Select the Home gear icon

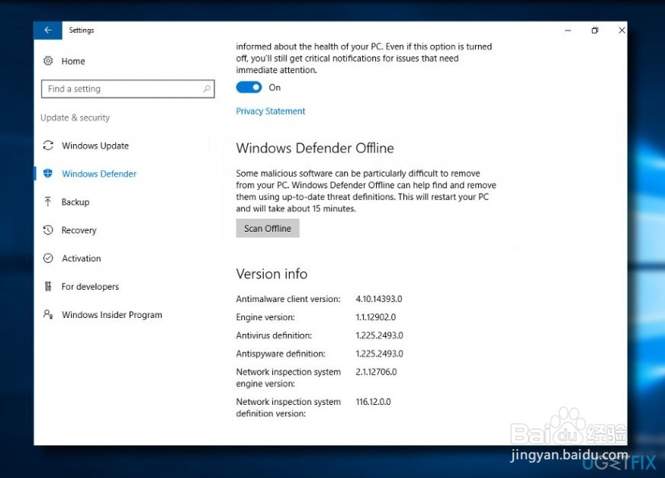(x=47, y=61)
